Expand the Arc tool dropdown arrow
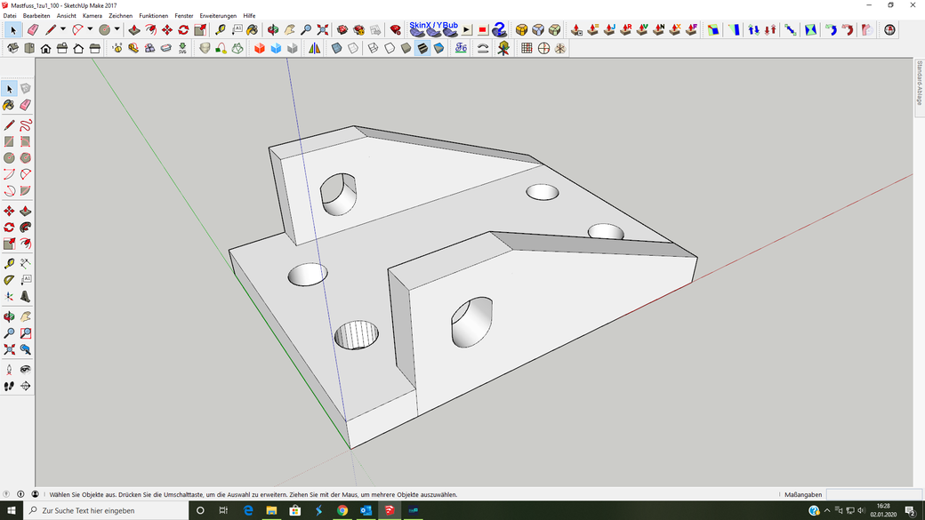The width and height of the screenshot is (925, 520). (90, 29)
